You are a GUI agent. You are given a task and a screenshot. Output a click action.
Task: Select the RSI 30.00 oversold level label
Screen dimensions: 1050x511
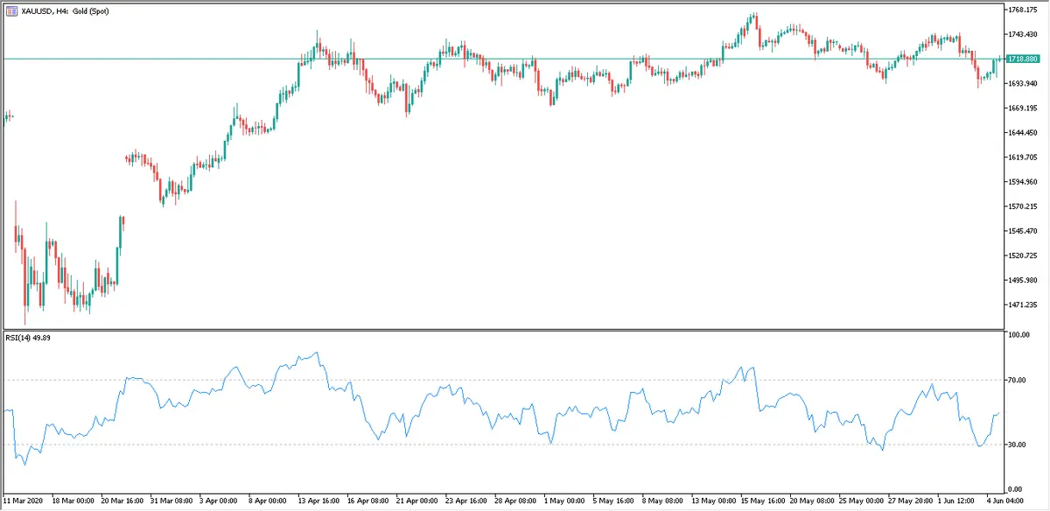point(1016,444)
